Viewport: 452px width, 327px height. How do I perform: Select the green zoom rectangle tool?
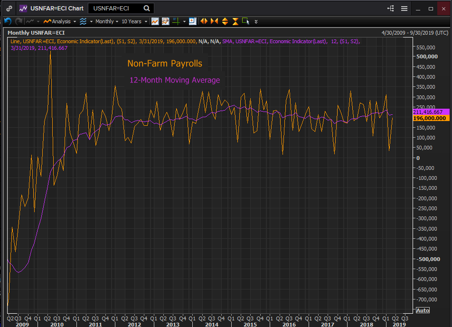245,21
